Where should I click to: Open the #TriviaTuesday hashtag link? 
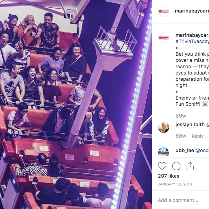tap(192, 42)
